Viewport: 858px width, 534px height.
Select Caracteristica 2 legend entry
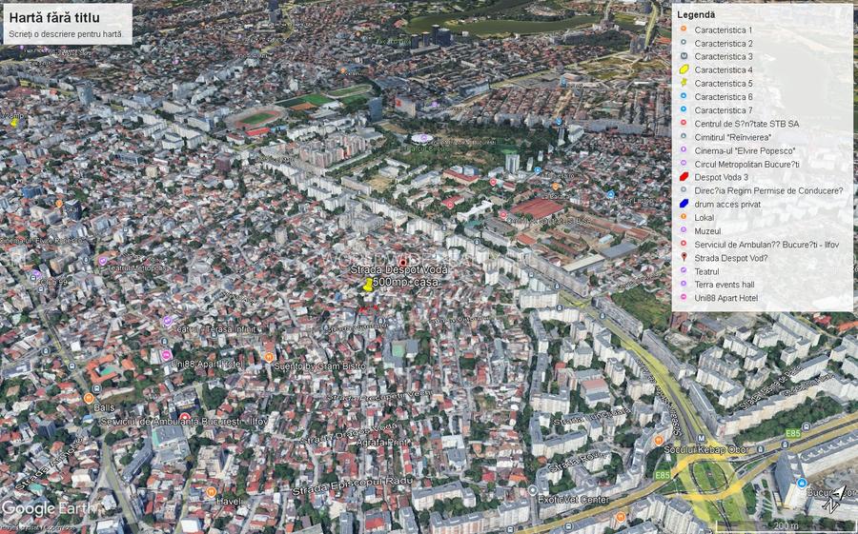(724, 43)
